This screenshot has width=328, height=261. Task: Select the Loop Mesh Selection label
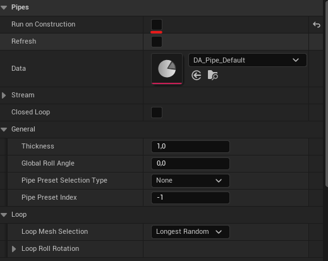(54, 231)
